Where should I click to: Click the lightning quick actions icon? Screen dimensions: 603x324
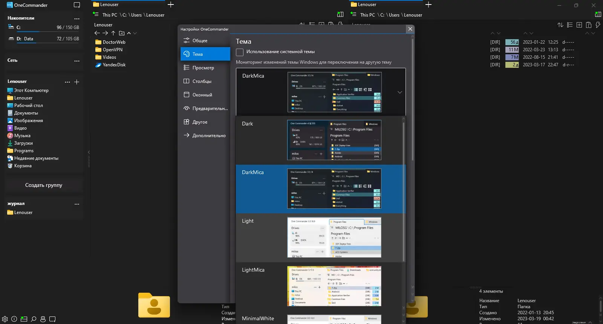point(598,25)
